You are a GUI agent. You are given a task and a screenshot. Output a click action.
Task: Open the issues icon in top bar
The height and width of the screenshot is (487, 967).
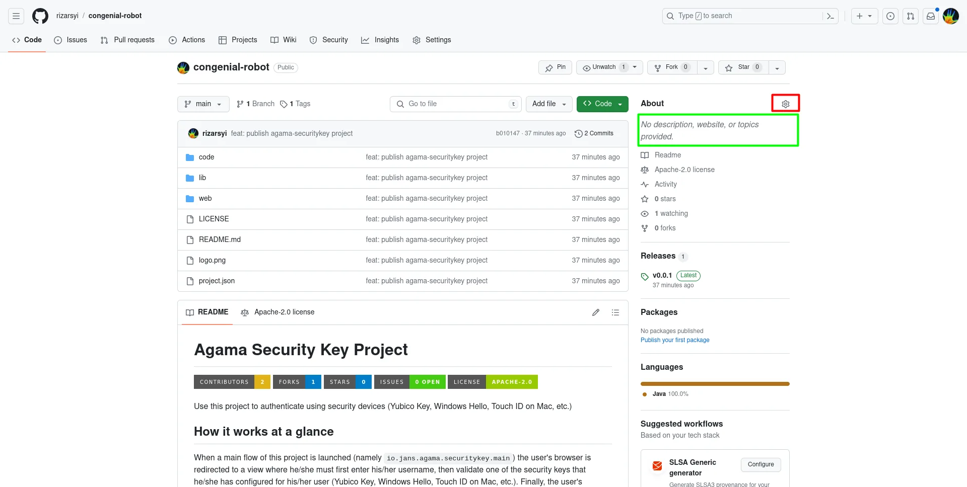click(x=890, y=16)
